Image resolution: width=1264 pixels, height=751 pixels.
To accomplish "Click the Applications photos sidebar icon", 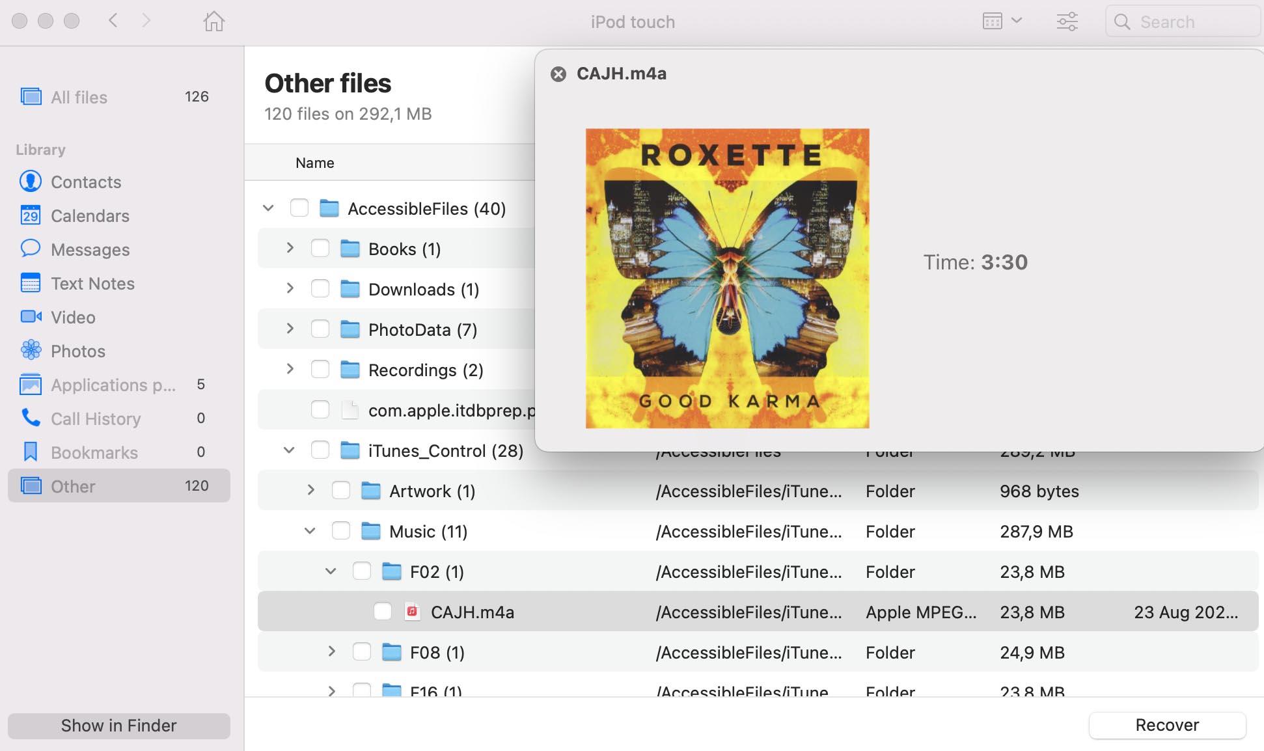I will 31,385.
